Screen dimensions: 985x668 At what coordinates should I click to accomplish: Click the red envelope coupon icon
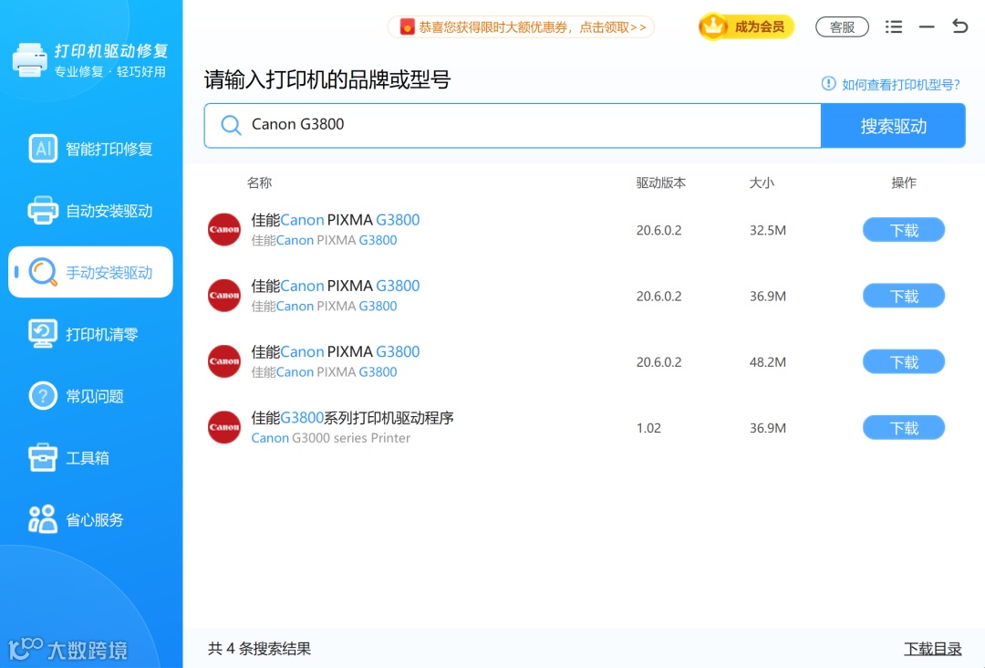[407, 27]
